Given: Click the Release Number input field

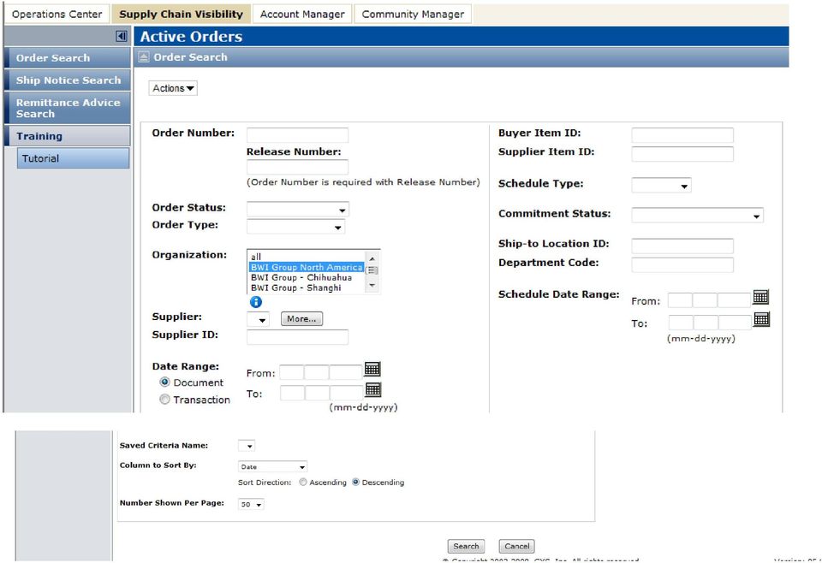Looking at the screenshot, I should 297,167.
